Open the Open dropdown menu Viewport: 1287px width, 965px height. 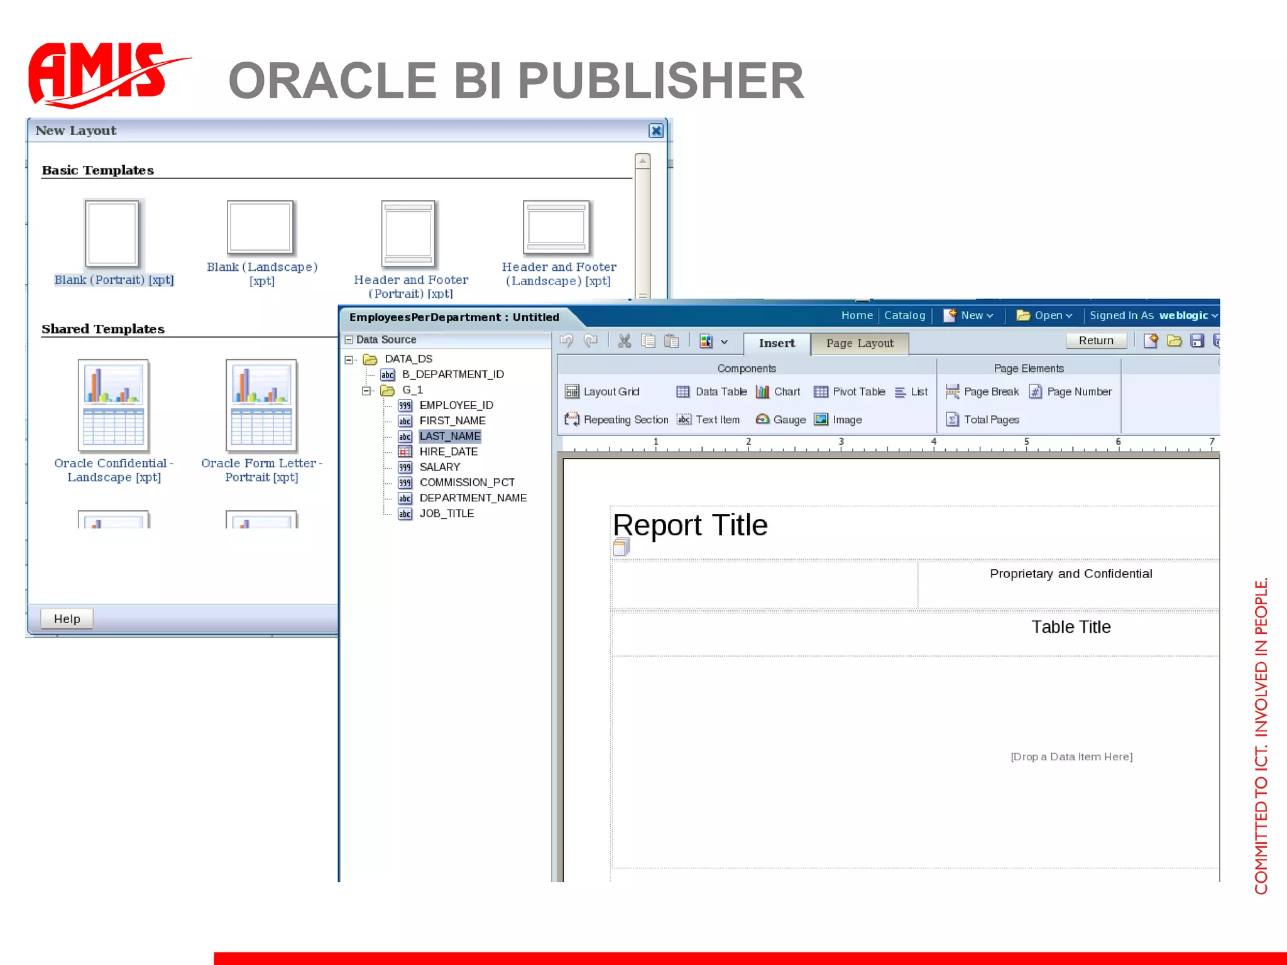[1044, 315]
